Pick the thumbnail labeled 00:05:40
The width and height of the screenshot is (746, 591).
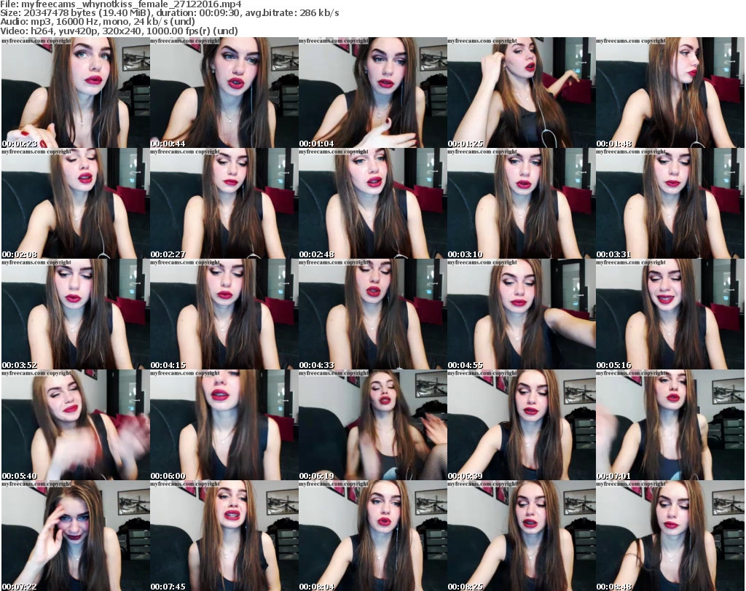75,425
